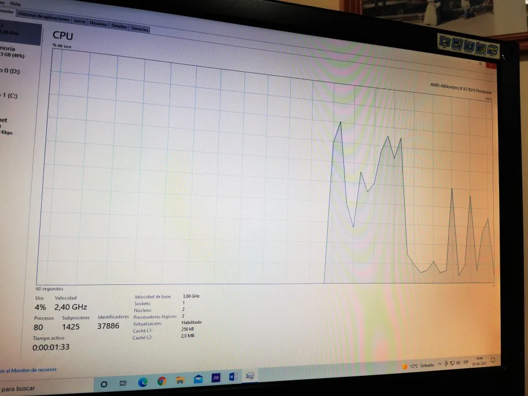Screen dimensions: 528x396
Task: Open the Vista menu
Action: pyautogui.click(x=16, y=3)
